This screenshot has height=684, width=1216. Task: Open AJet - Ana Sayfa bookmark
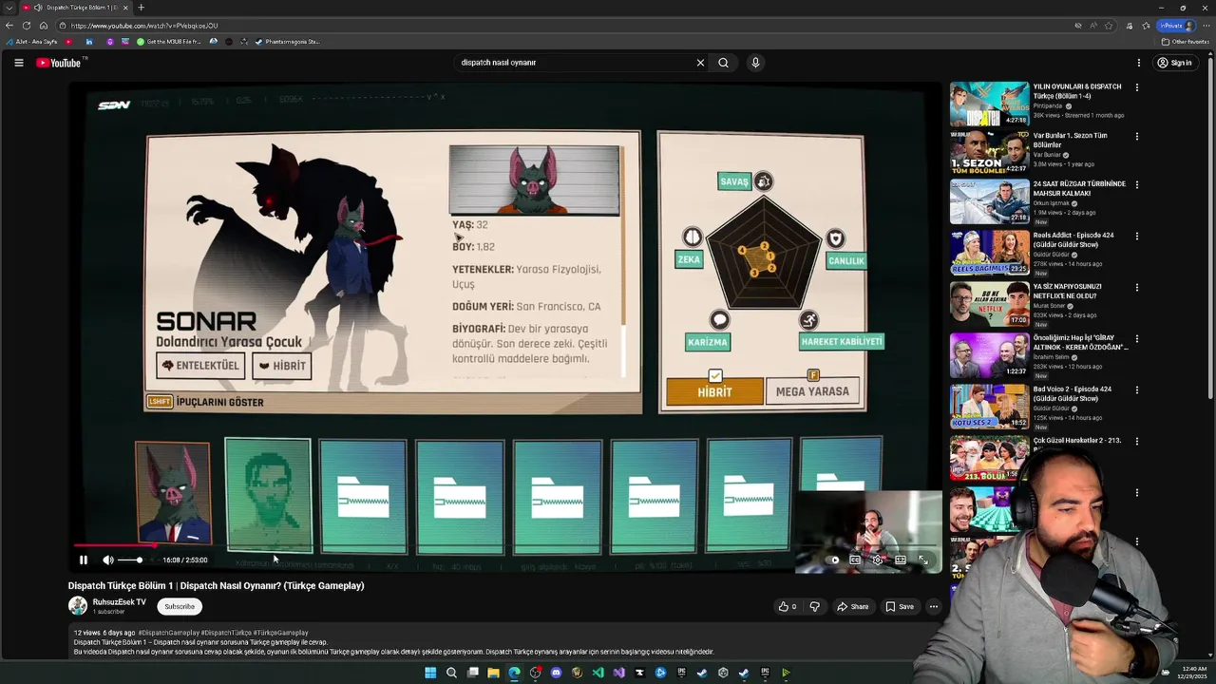coord(31,42)
